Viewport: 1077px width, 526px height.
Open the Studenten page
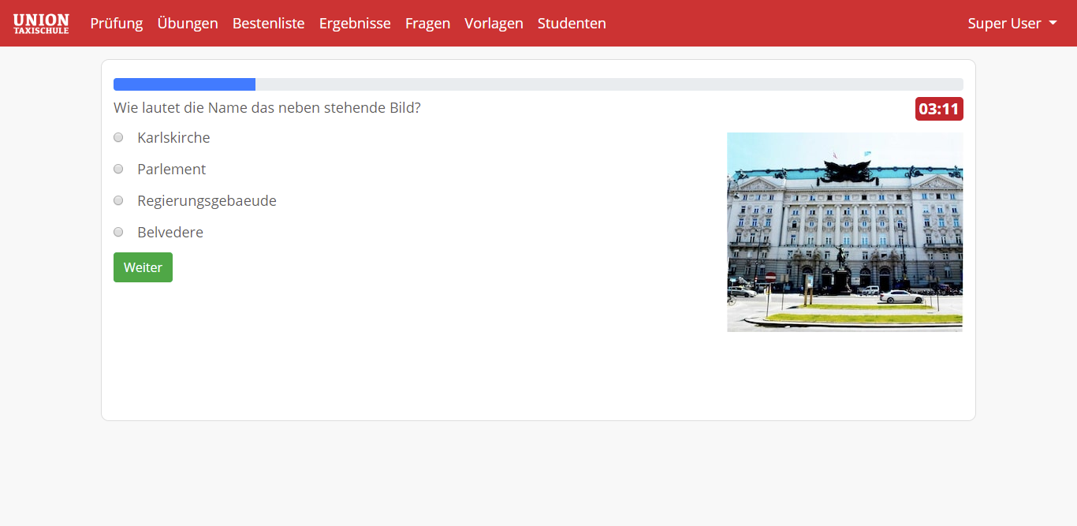click(x=572, y=24)
